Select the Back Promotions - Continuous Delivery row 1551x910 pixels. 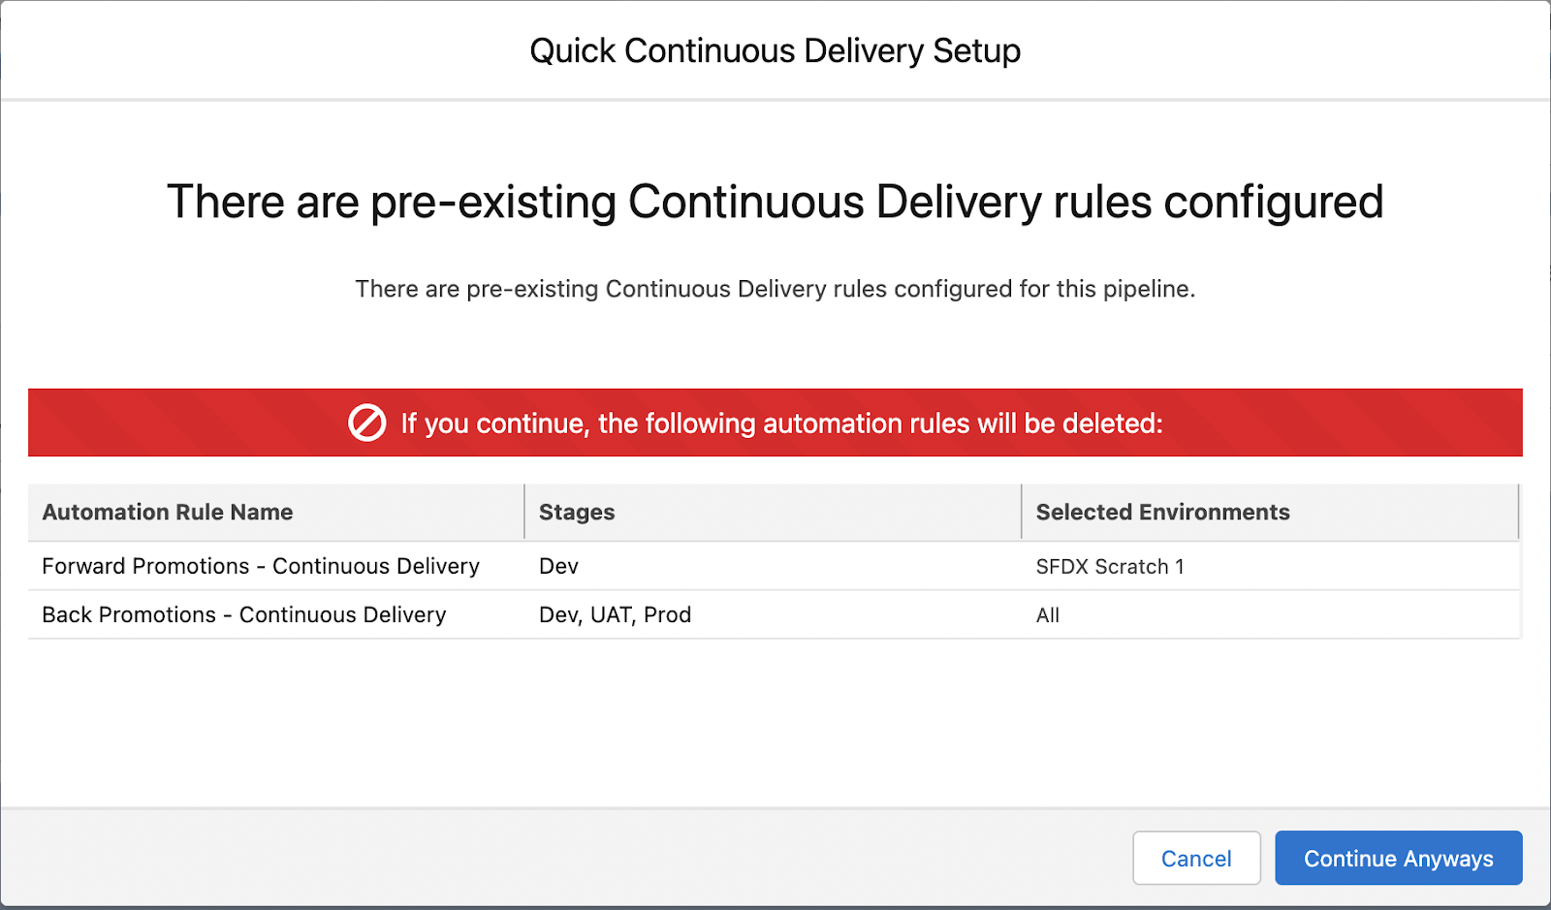pos(244,614)
